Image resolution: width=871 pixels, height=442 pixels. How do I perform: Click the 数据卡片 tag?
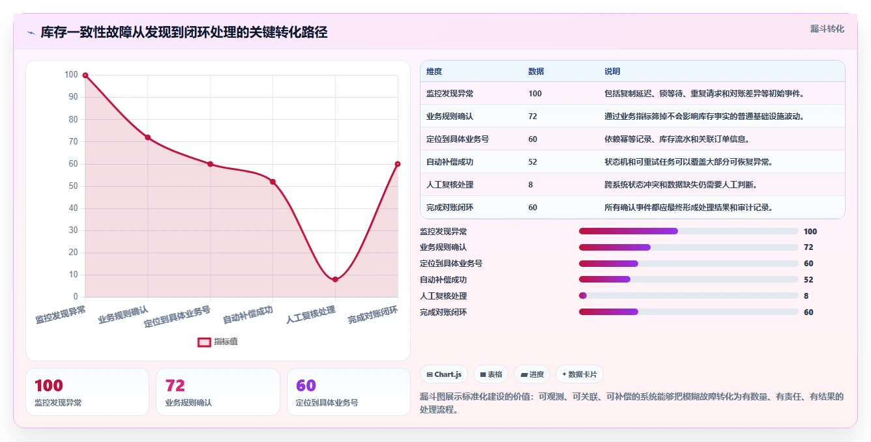(x=579, y=374)
